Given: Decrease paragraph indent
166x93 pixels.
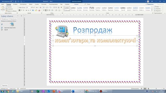Looking at the screenshot, I should pos(54,7).
